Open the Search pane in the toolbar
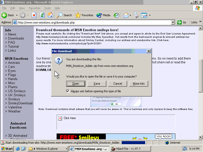Screen dimensions: 203x152 (64, 15)
